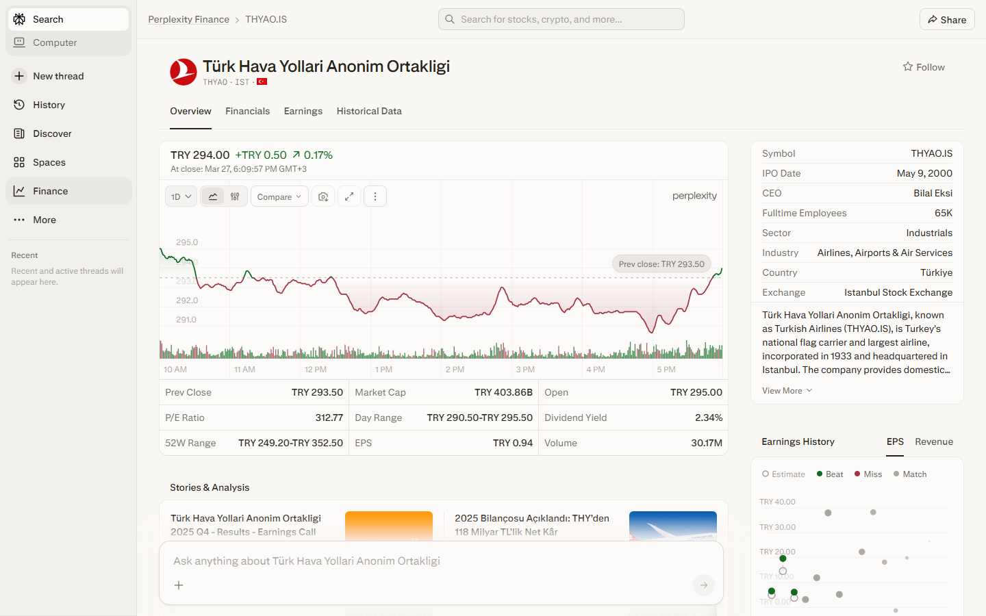Switch to the Financials tab
The width and height of the screenshot is (986, 616).
(247, 111)
